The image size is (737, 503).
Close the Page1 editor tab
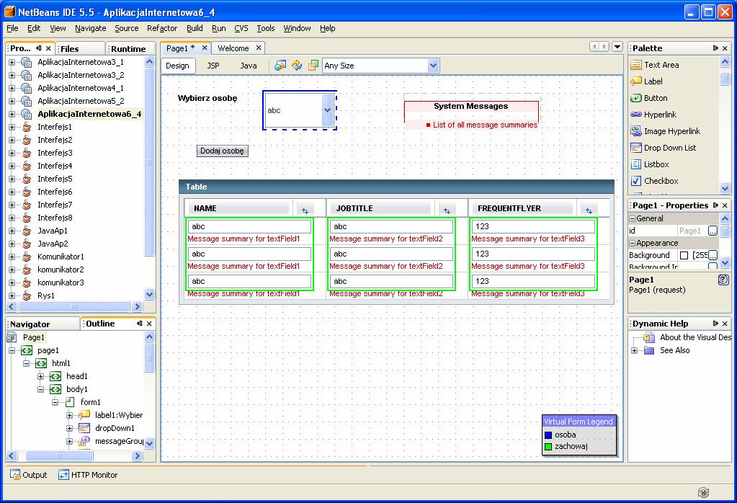(205, 48)
